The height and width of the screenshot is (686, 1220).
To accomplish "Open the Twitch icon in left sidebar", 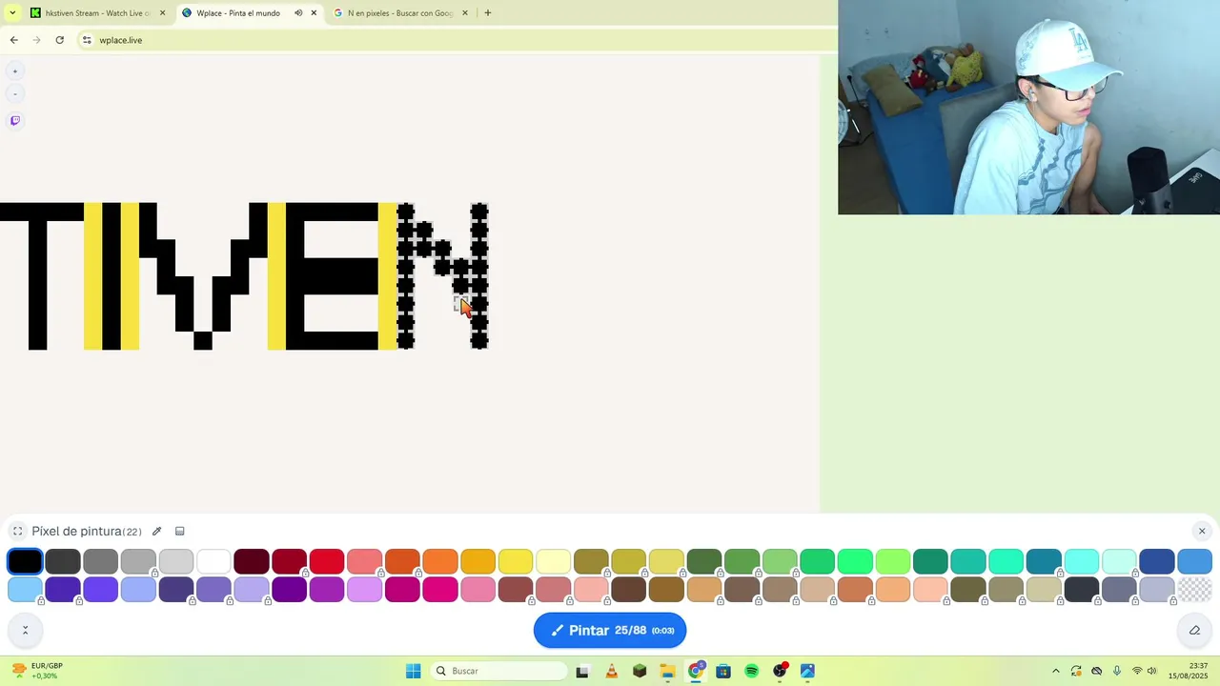I will pyautogui.click(x=14, y=121).
